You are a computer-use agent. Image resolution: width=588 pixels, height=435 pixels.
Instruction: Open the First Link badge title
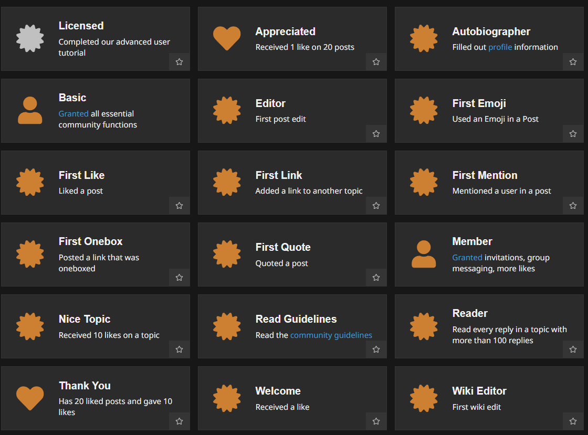point(279,175)
